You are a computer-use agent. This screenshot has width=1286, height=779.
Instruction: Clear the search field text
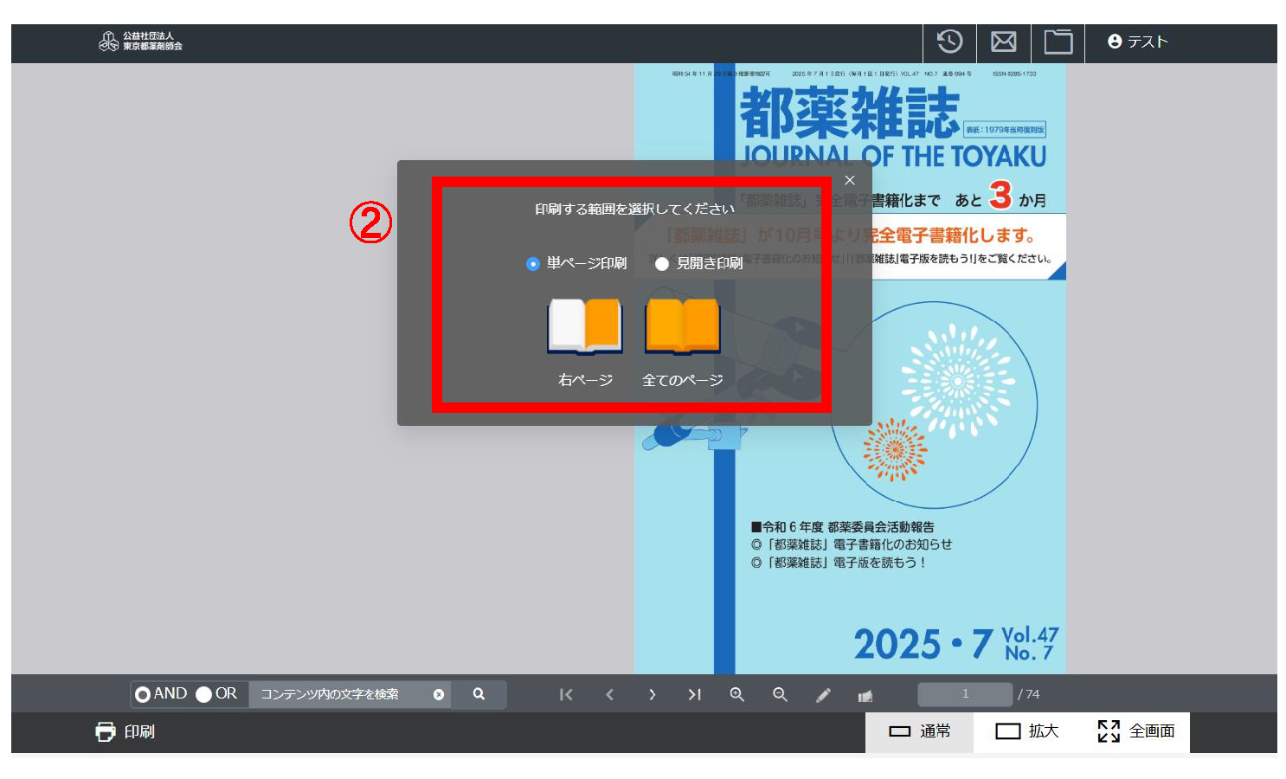coord(439,694)
